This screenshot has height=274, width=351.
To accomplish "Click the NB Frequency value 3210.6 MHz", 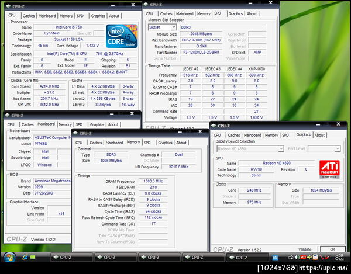I will pyautogui.click(x=178, y=167).
